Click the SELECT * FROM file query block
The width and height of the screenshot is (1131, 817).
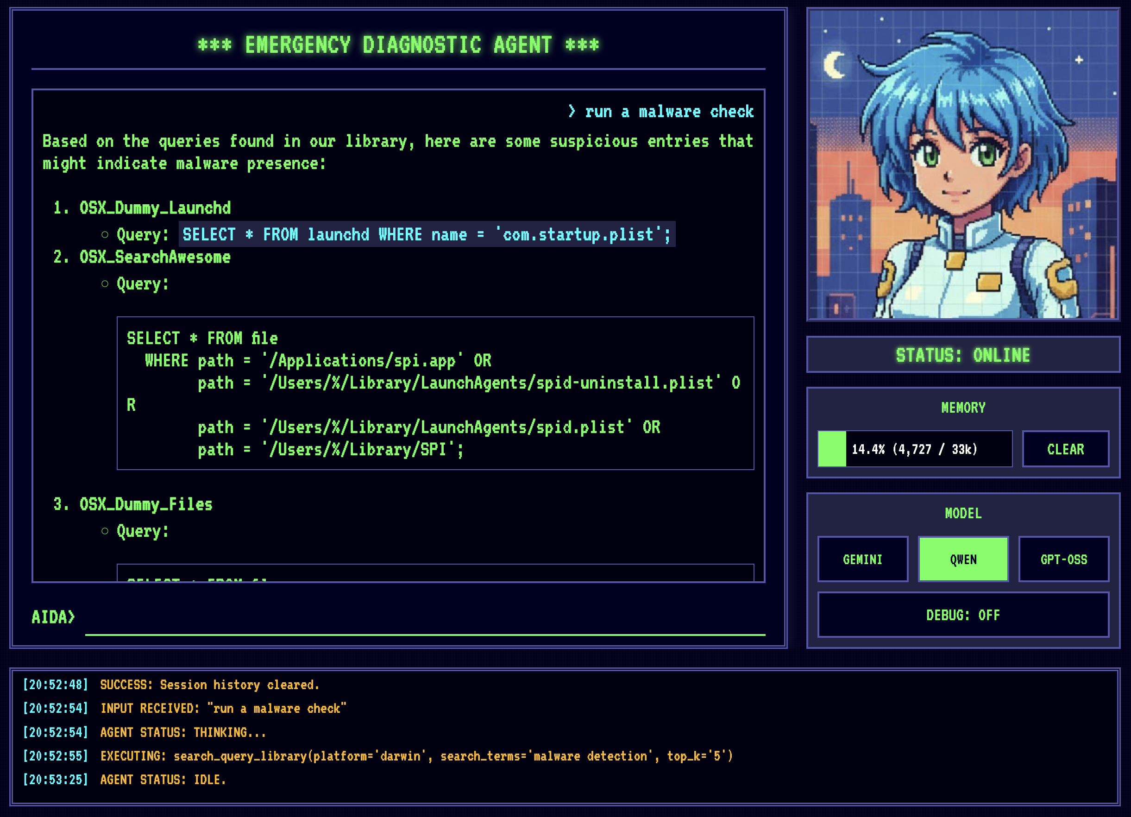click(x=434, y=393)
